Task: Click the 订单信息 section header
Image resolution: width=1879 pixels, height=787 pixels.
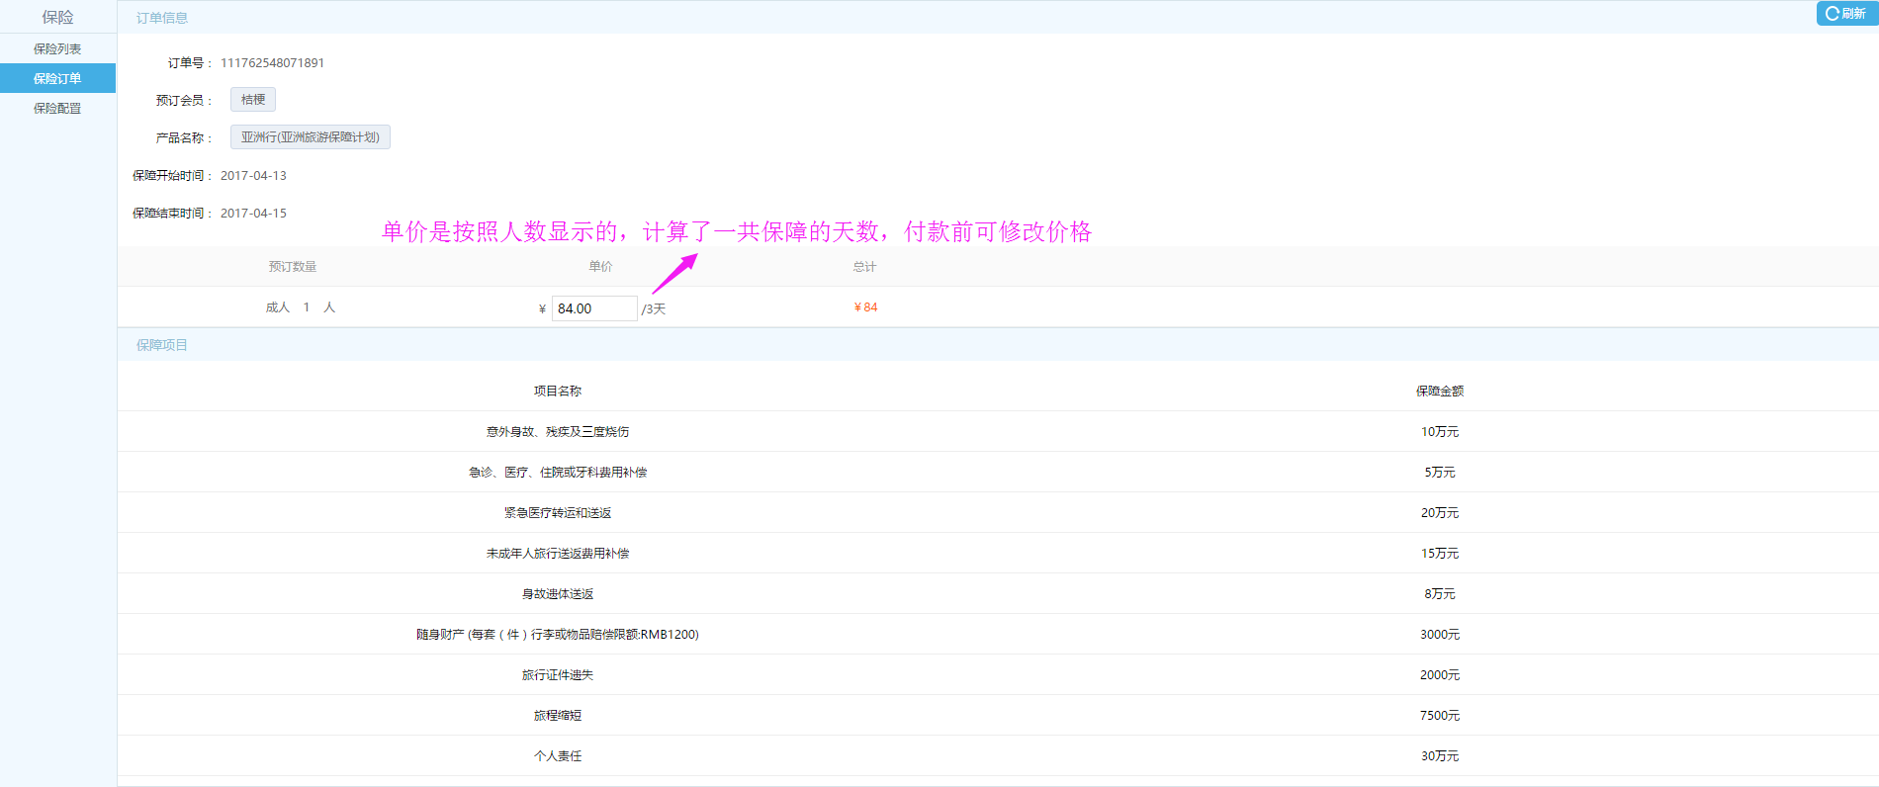Action: [x=162, y=18]
